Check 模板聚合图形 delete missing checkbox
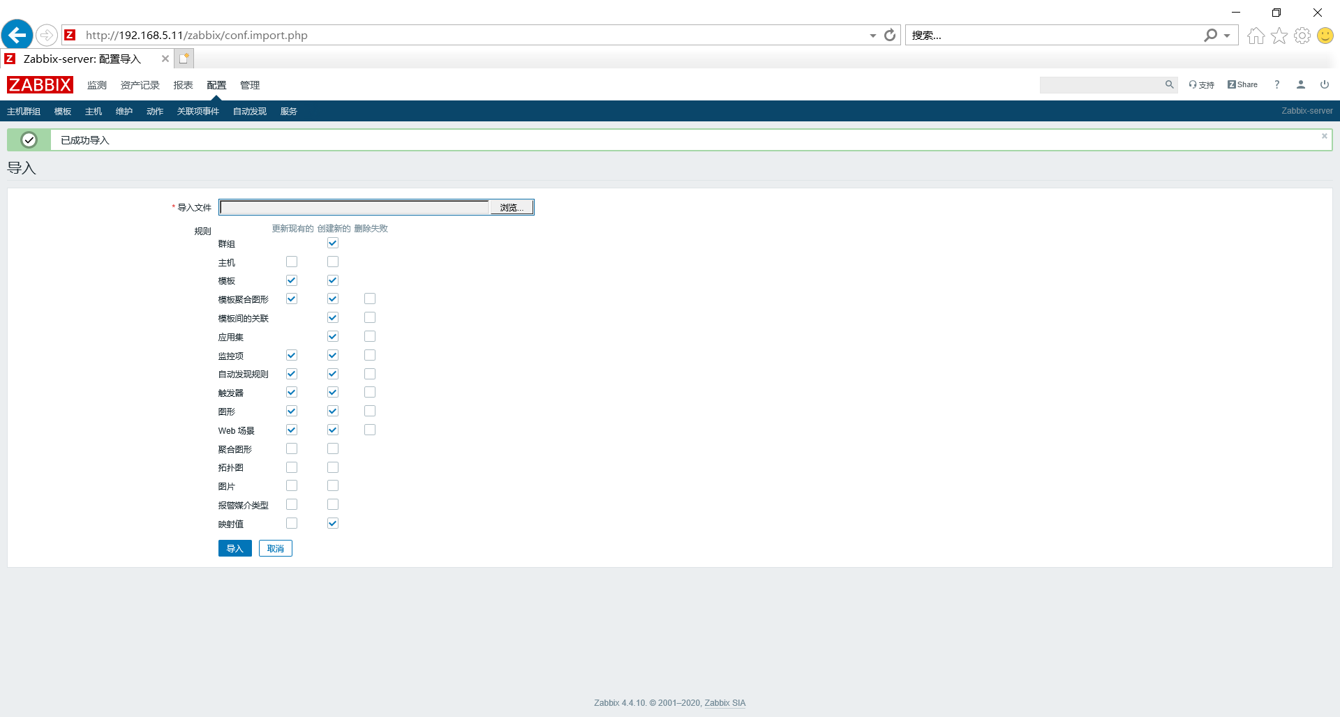The width and height of the screenshot is (1340, 717). tap(370, 299)
